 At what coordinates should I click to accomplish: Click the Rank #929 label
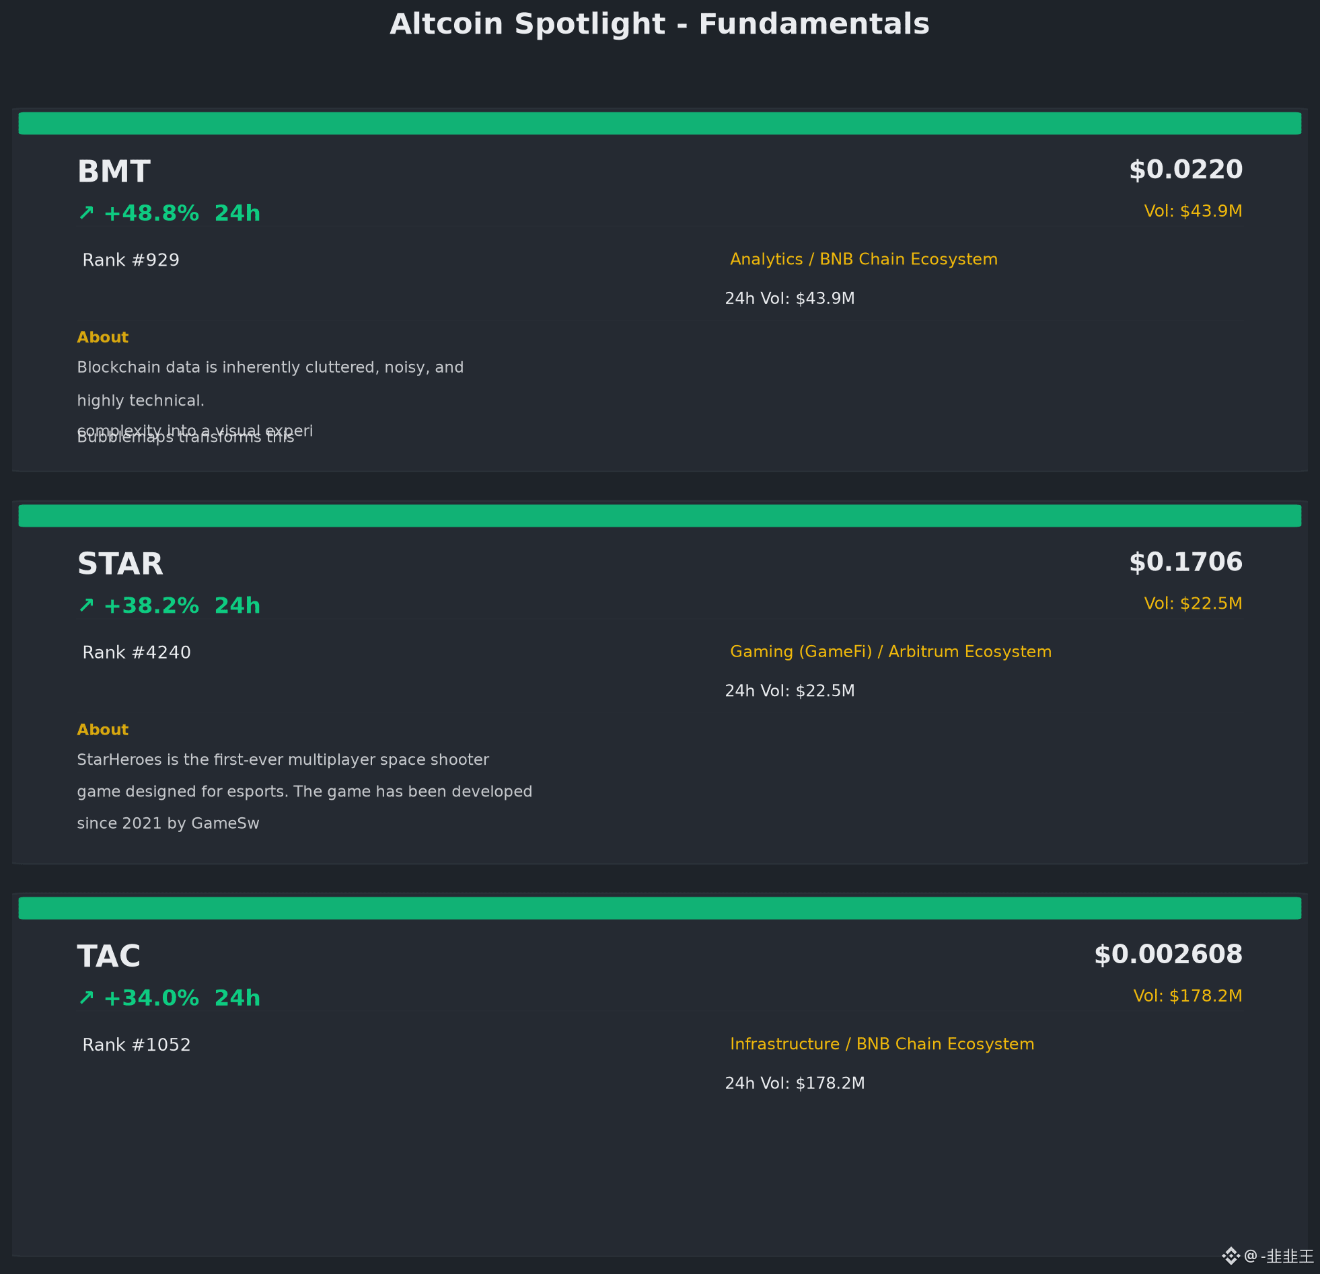click(x=131, y=260)
